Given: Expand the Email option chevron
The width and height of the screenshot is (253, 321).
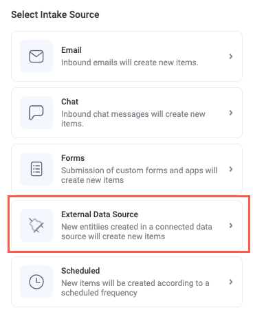Looking at the screenshot, I should pyautogui.click(x=231, y=56).
